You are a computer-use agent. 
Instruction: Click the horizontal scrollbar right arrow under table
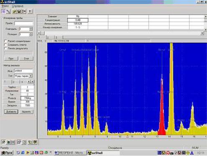(x=202, y=33)
